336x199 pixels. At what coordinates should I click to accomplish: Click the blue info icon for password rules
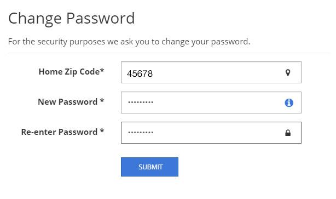coord(289,103)
